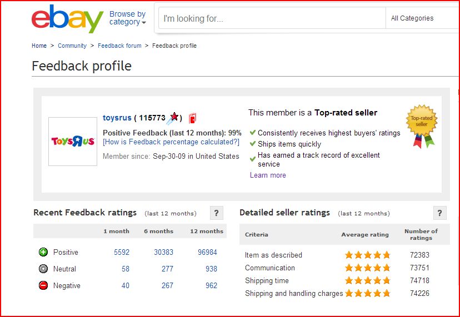Click the red feedback star icon
Image resolution: width=460 pixels, height=317 pixels.
tap(174, 117)
